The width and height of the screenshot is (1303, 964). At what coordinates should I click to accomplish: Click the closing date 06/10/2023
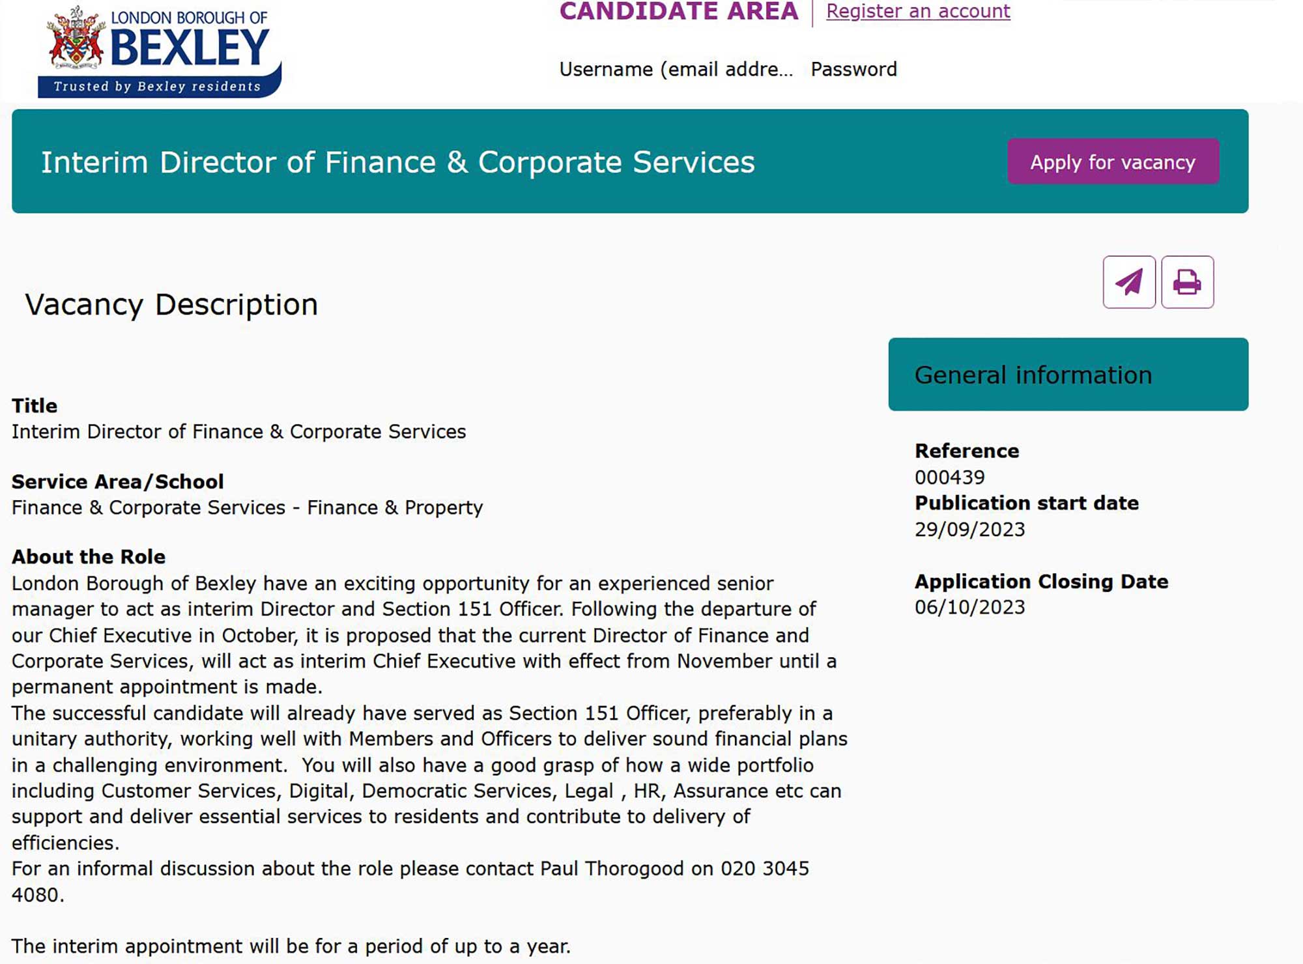click(x=969, y=607)
